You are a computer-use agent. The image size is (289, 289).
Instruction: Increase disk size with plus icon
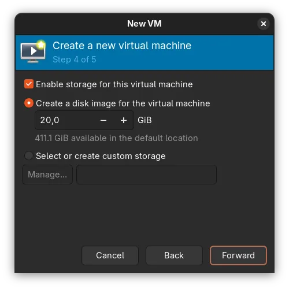[x=124, y=120]
